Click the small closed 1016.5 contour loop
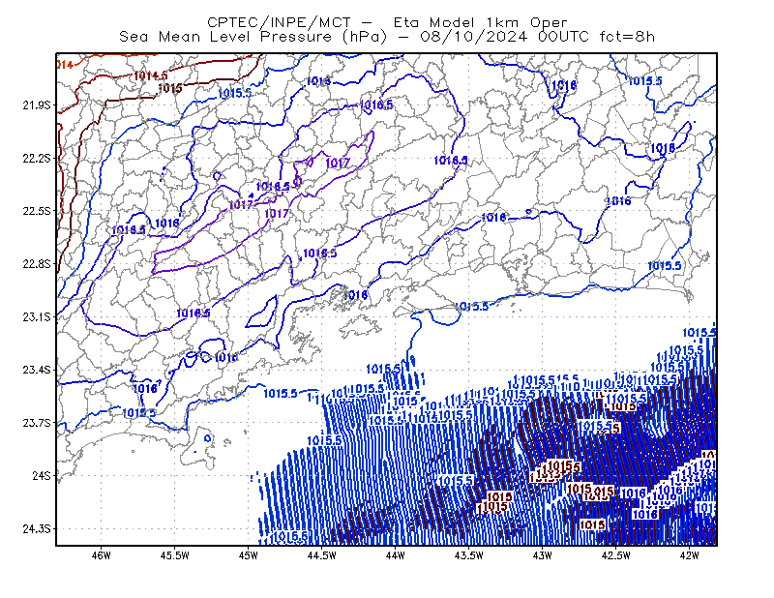 point(261,313)
